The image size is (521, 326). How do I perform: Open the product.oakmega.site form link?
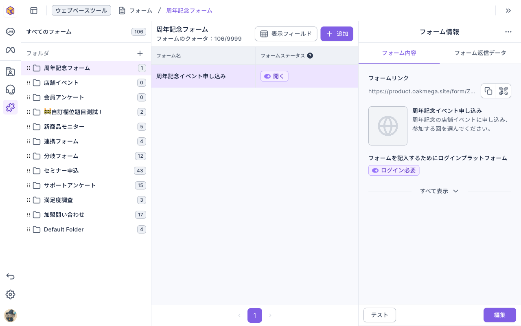pos(422,91)
